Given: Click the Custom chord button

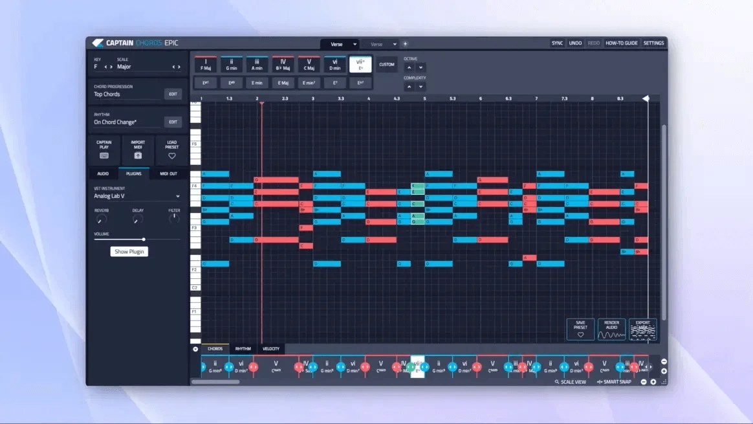Looking at the screenshot, I should 387,65.
